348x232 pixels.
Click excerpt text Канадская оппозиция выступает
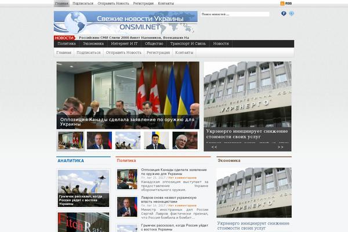click(x=175, y=186)
